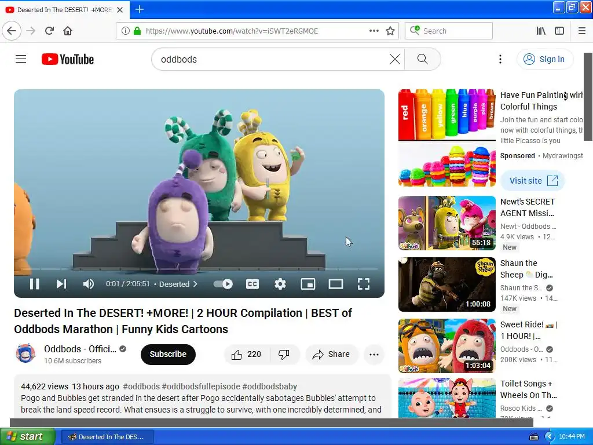Pause the video with the pause button
593x445 pixels.
34,284
